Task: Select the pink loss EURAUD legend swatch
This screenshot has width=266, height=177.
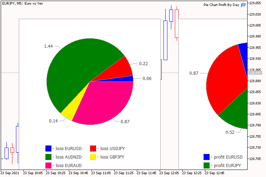Action: pyautogui.click(x=48, y=165)
